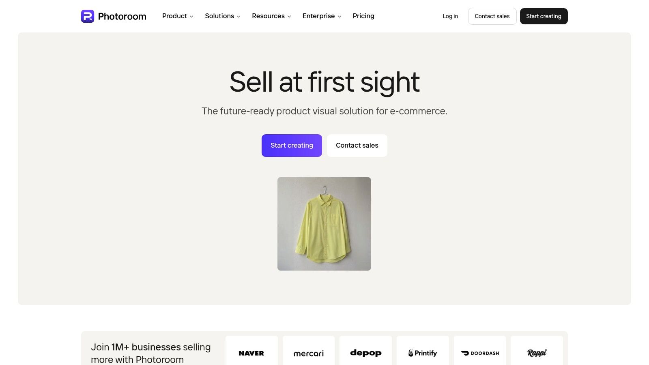Click the white Contact sales hero button
Screen dimensions: 649x365
(x=357, y=146)
